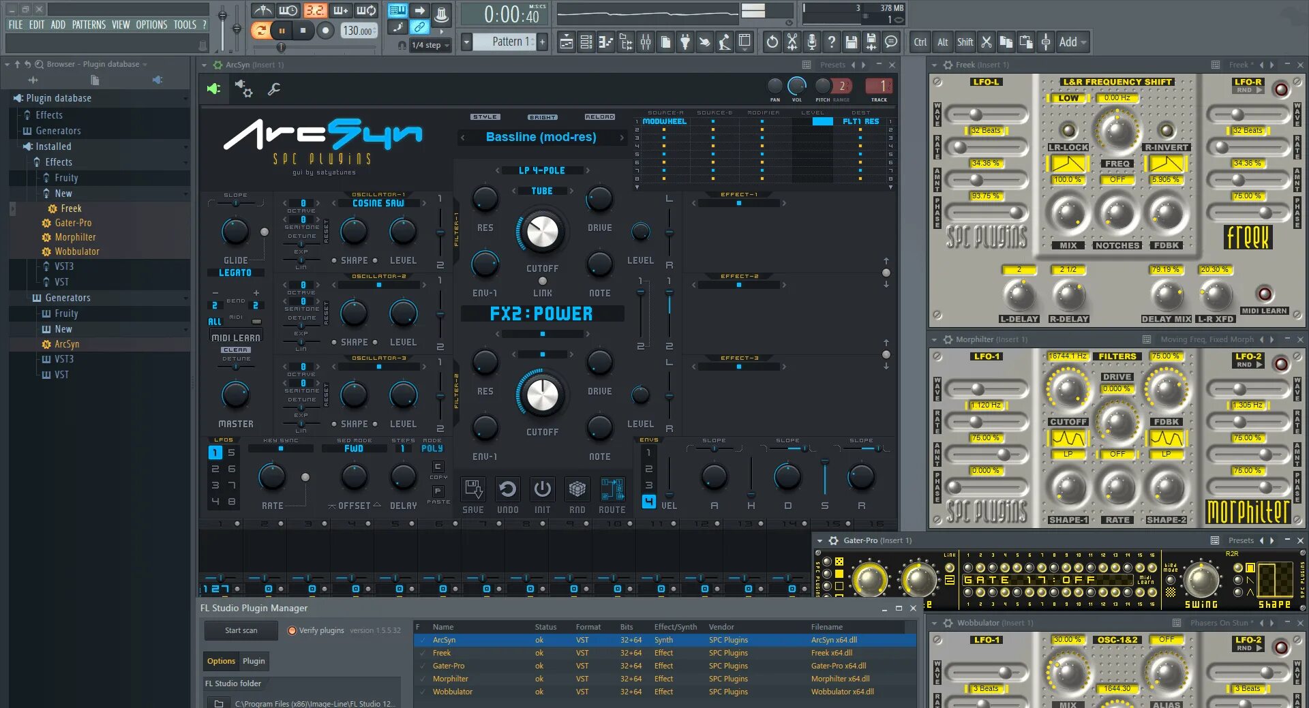1309x708 pixels.
Task: Click ArcSyn CLEAR button
Action: pos(235,350)
